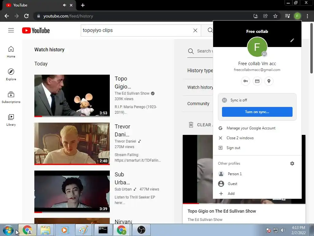Open the OBS Studio taskbar icon
Screen dimensions: 314x236
point(141,230)
